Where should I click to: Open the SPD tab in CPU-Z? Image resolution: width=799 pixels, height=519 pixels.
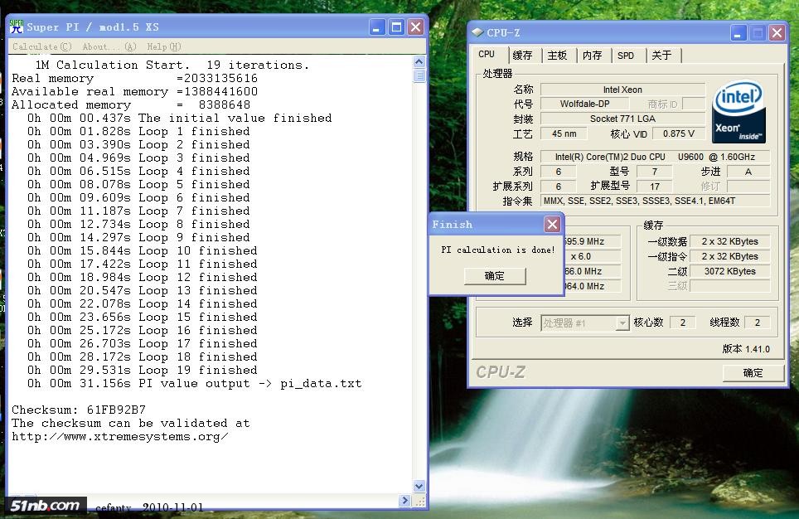pyautogui.click(x=626, y=55)
